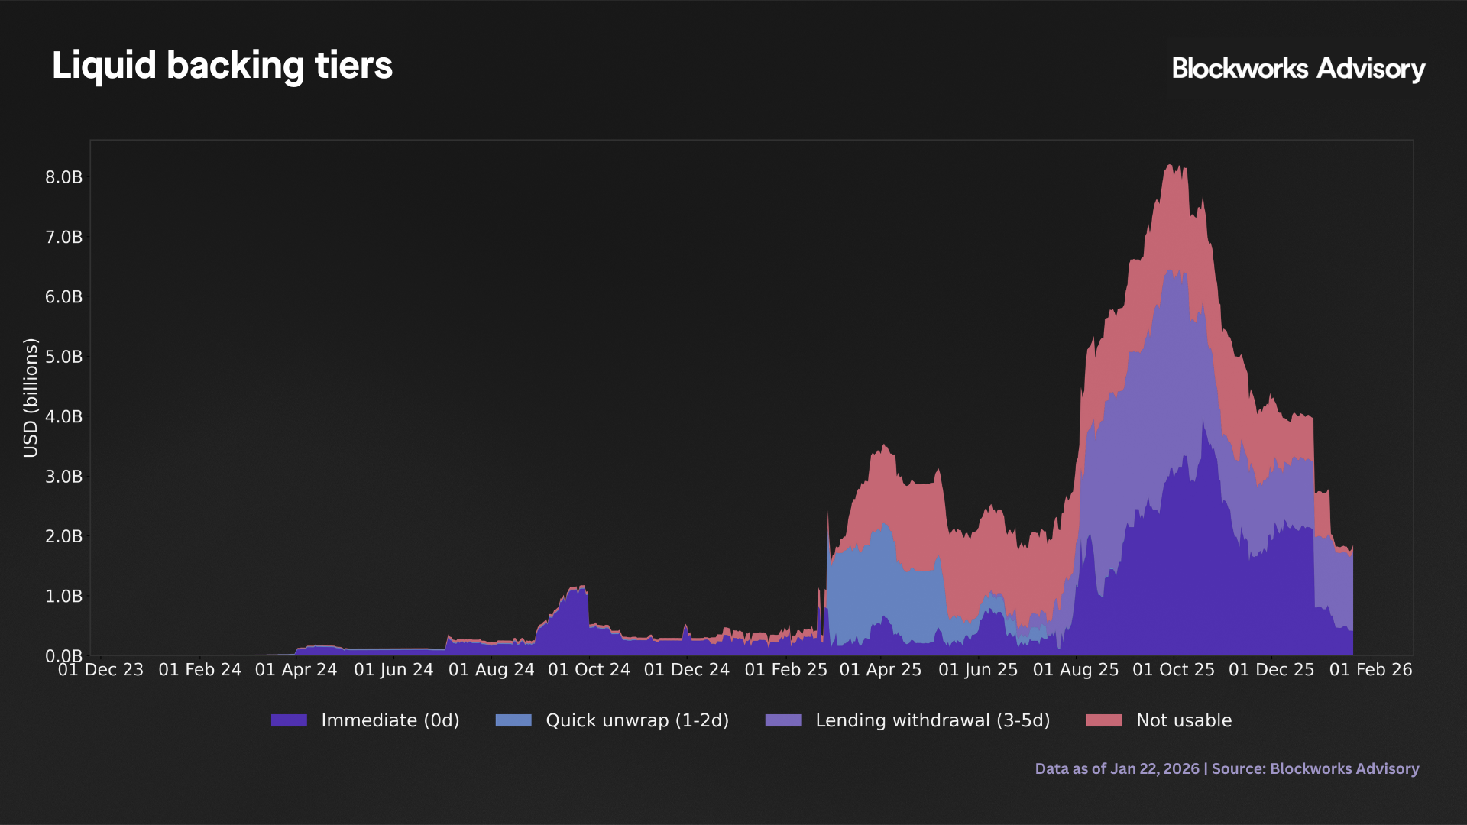Click the 01 Dec 23 x-axis label
This screenshot has width=1467, height=825.
click(101, 670)
